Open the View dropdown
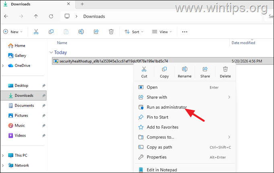 click(x=162, y=32)
